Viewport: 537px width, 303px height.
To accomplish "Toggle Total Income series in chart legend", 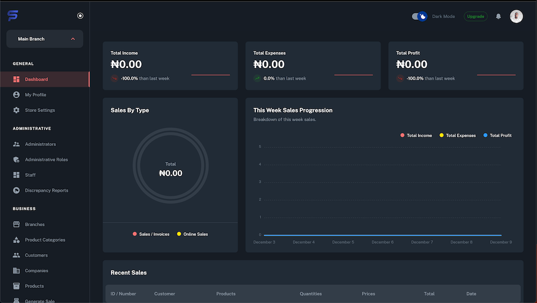I will coord(416,136).
